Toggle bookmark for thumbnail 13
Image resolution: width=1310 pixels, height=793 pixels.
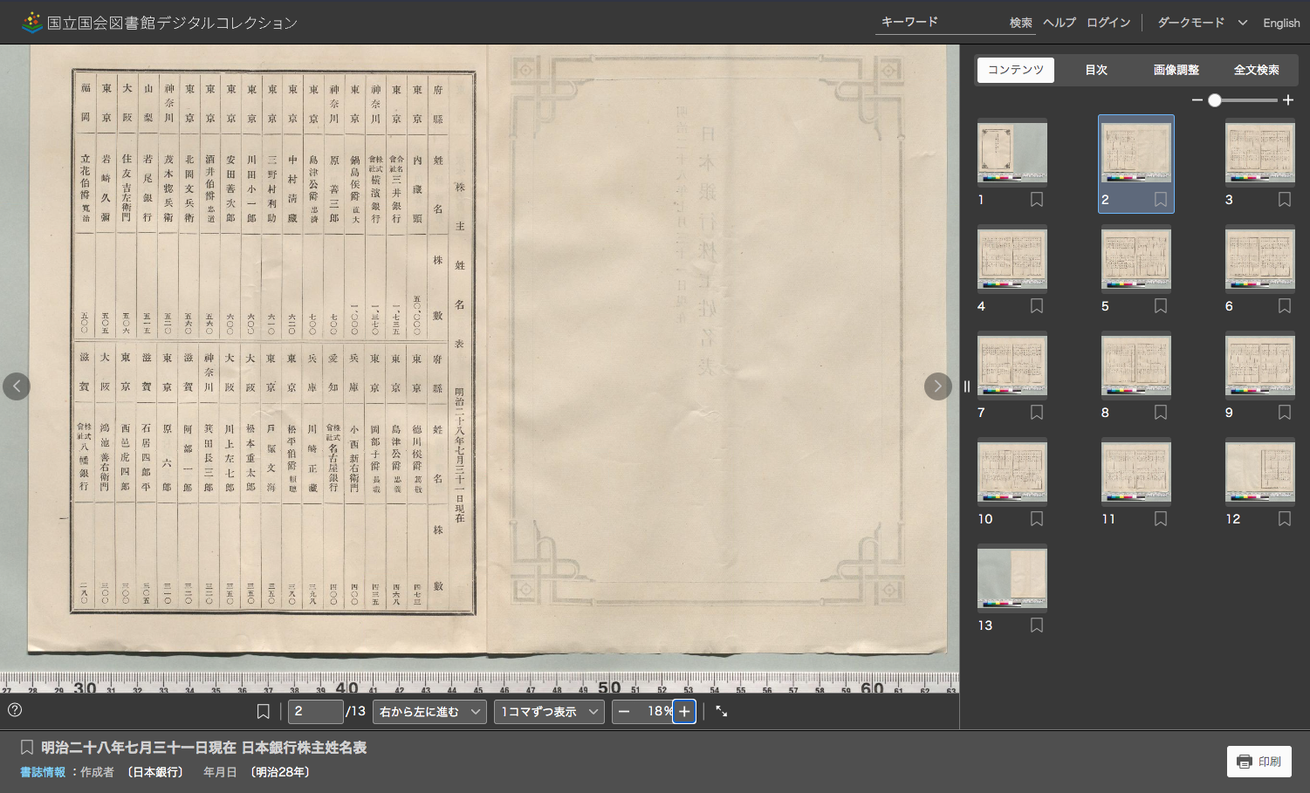pos(1037,626)
